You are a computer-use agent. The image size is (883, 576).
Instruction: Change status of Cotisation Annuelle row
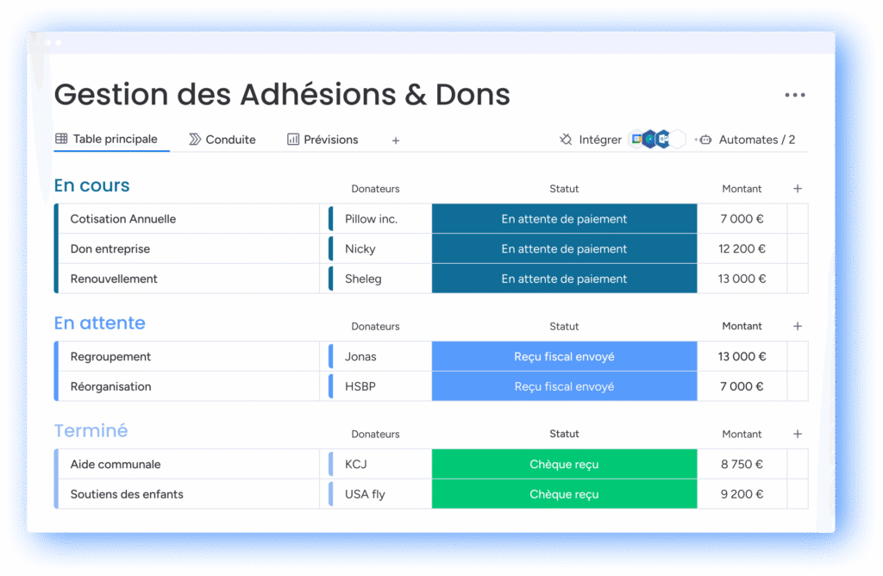[x=564, y=218]
